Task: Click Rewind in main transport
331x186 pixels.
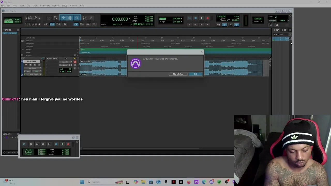Action: (195, 25)
